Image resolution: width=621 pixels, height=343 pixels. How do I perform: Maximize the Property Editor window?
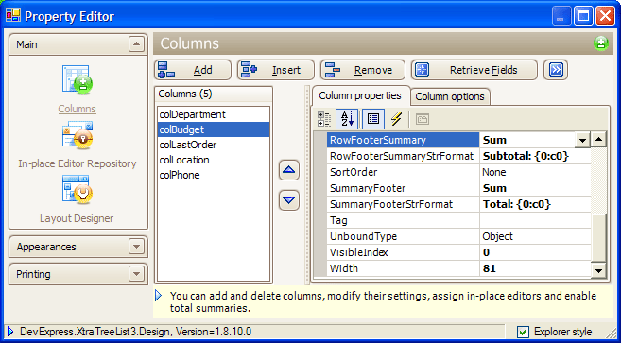[583, 16]
